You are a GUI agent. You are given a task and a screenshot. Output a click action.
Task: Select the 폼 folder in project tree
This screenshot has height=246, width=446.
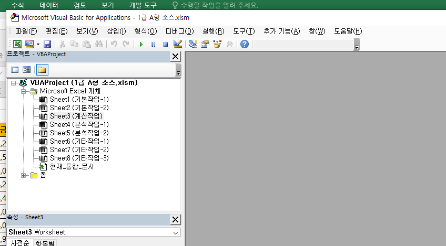[43, 175]
